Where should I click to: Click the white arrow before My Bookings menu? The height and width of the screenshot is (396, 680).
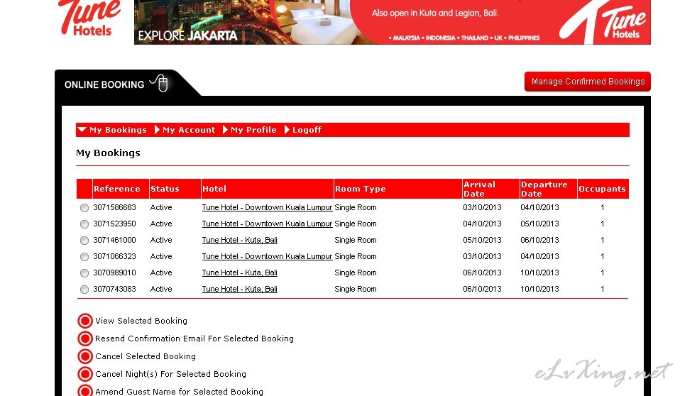(x=82, y=130)
